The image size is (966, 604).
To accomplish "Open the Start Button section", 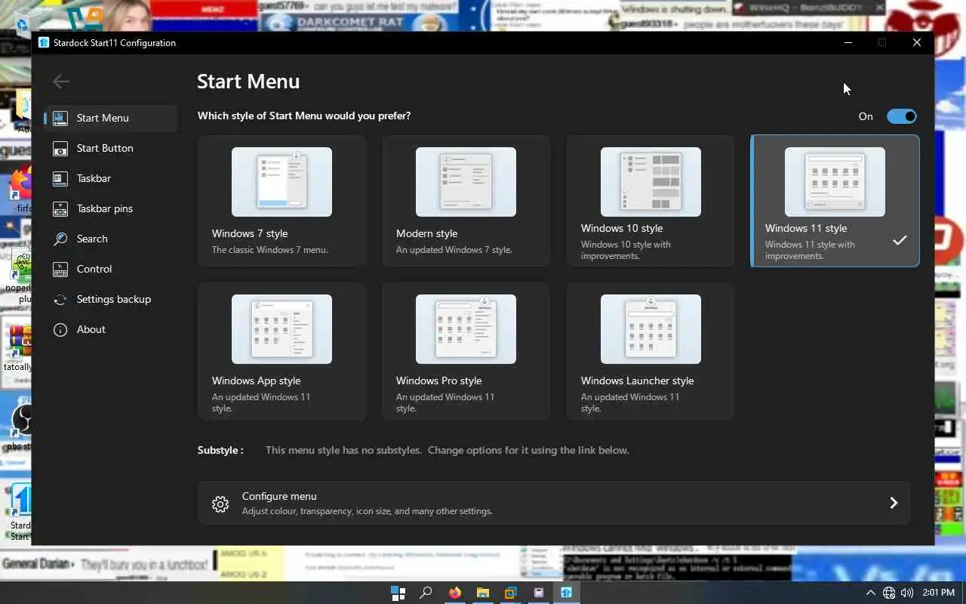I will coord(111,148).
